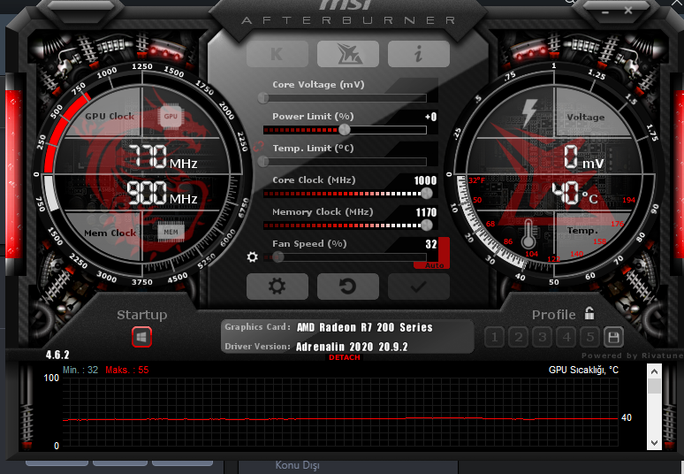Image resolution: width=684 pixels, height=474 pixels.
Task: Save profile with the floppy disk icon
Action: [x=613, y=337]
